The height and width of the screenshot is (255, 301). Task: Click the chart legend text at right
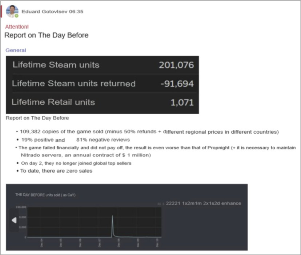pyautogui.click(x=204, y=203)
